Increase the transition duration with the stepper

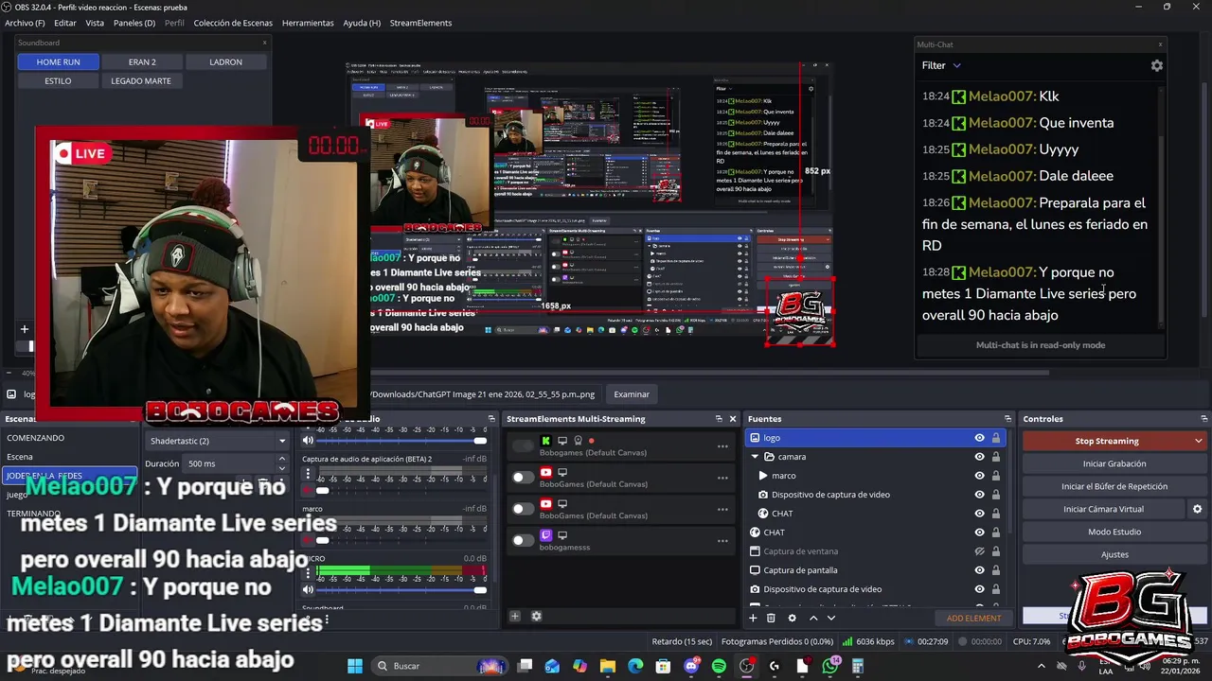pos(281,460)
